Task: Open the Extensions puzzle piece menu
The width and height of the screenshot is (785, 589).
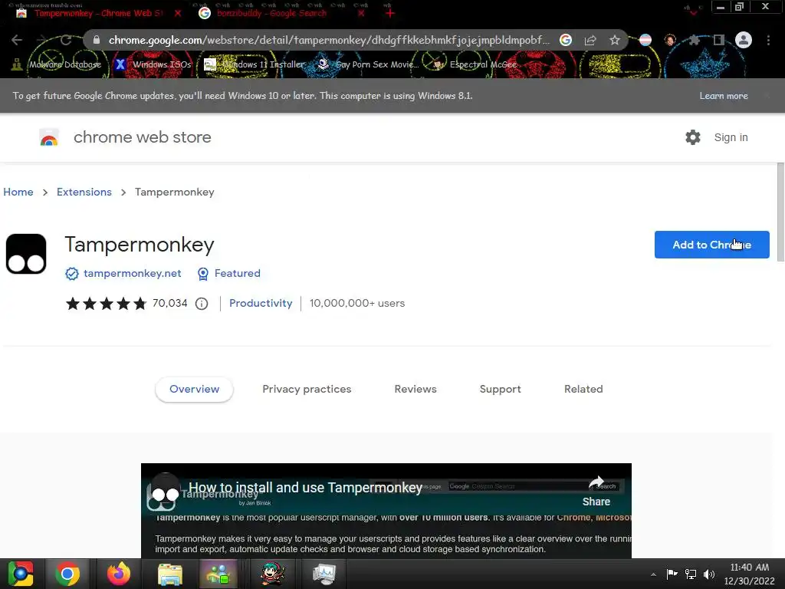Action: pyautogui.click(x=694, y=40)
